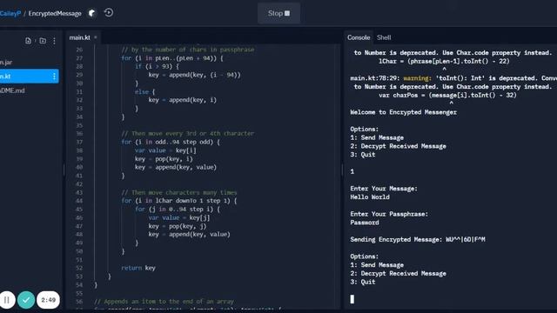557x313 pixels.
Task: Click the 2:49 recording timer
Action: (49, 300)
